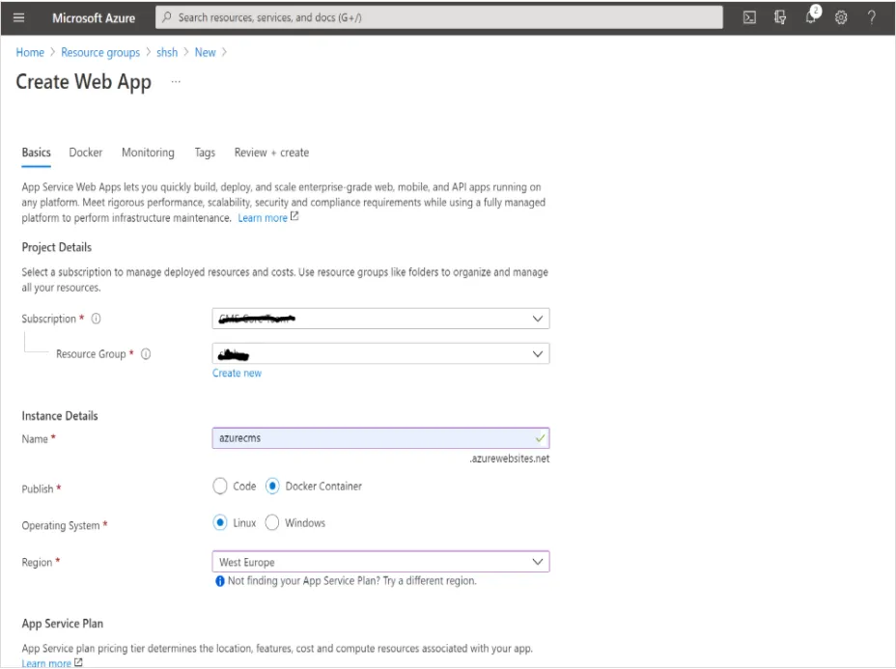Open the notifications bell
The height and width of the screenshot is (669, 896).
[811, 16]
